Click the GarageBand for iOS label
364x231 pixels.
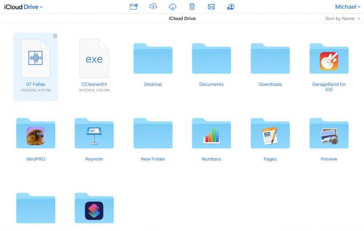(329, 87)
